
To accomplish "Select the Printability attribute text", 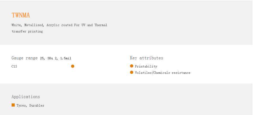I will point(146,66).
